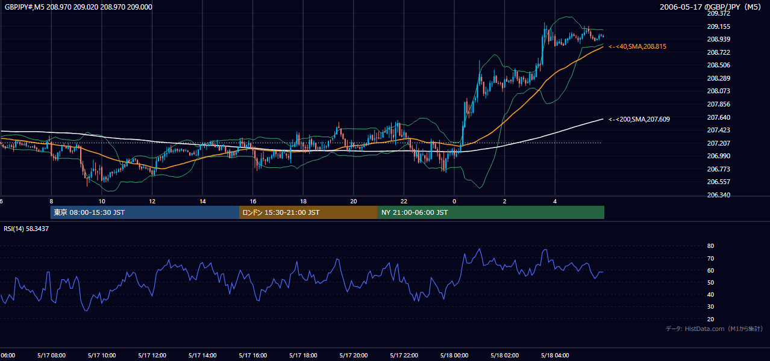Click the NY 21:00-06:00 JST session bar
Screen dimensions: 770x361
click(x=491, y=212)
